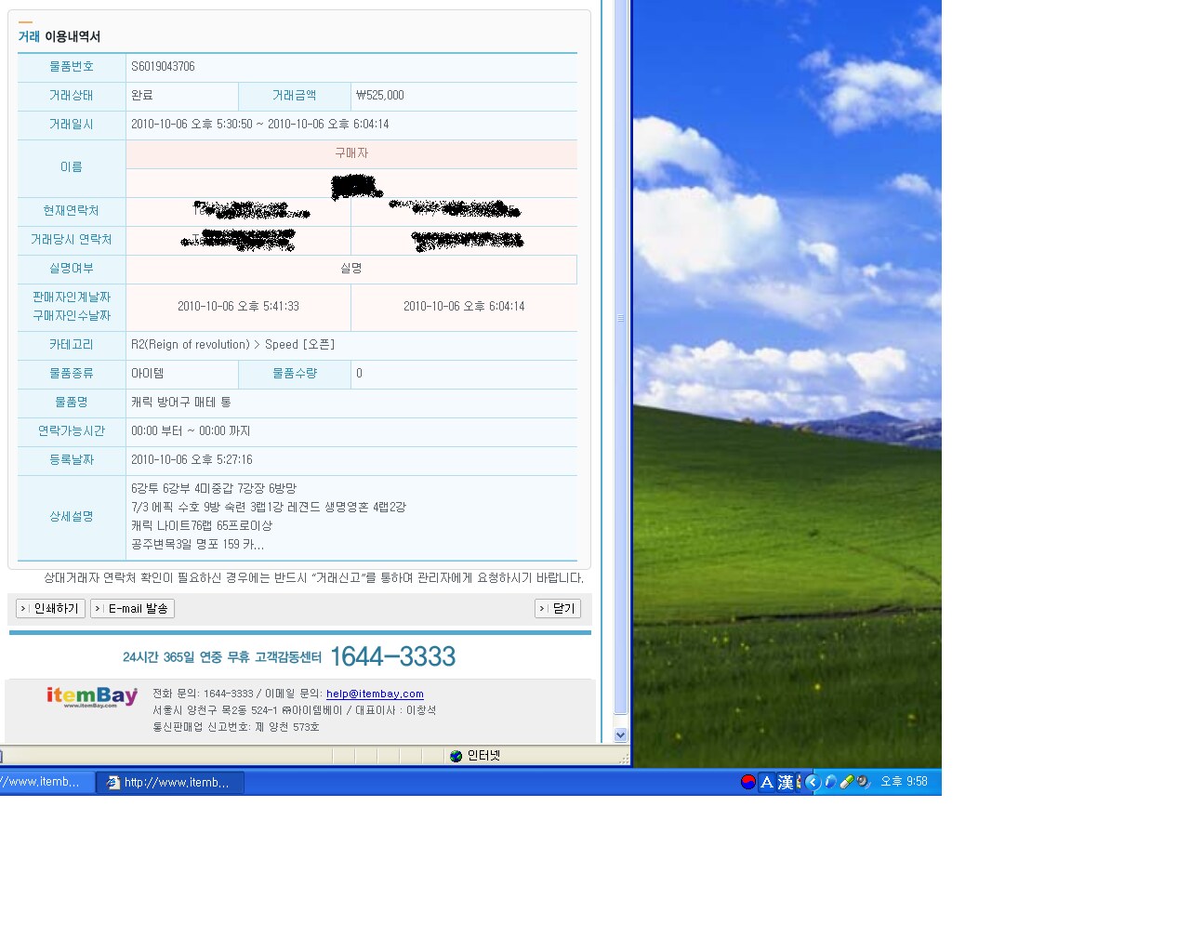Viewport: 1190px width, 952px height.
Task: Click the IE page icon on taskbar button
Action: (x=113, y=783)
